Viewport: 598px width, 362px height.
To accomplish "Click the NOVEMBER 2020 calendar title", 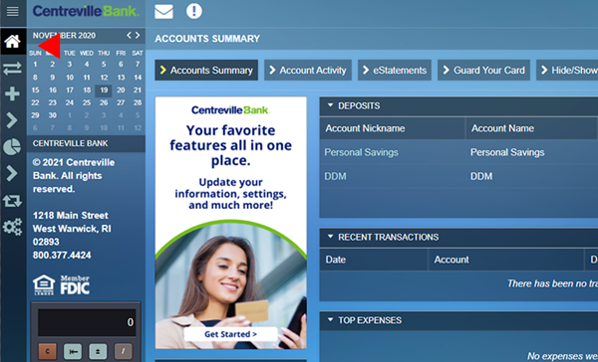I will click(64, 36).
